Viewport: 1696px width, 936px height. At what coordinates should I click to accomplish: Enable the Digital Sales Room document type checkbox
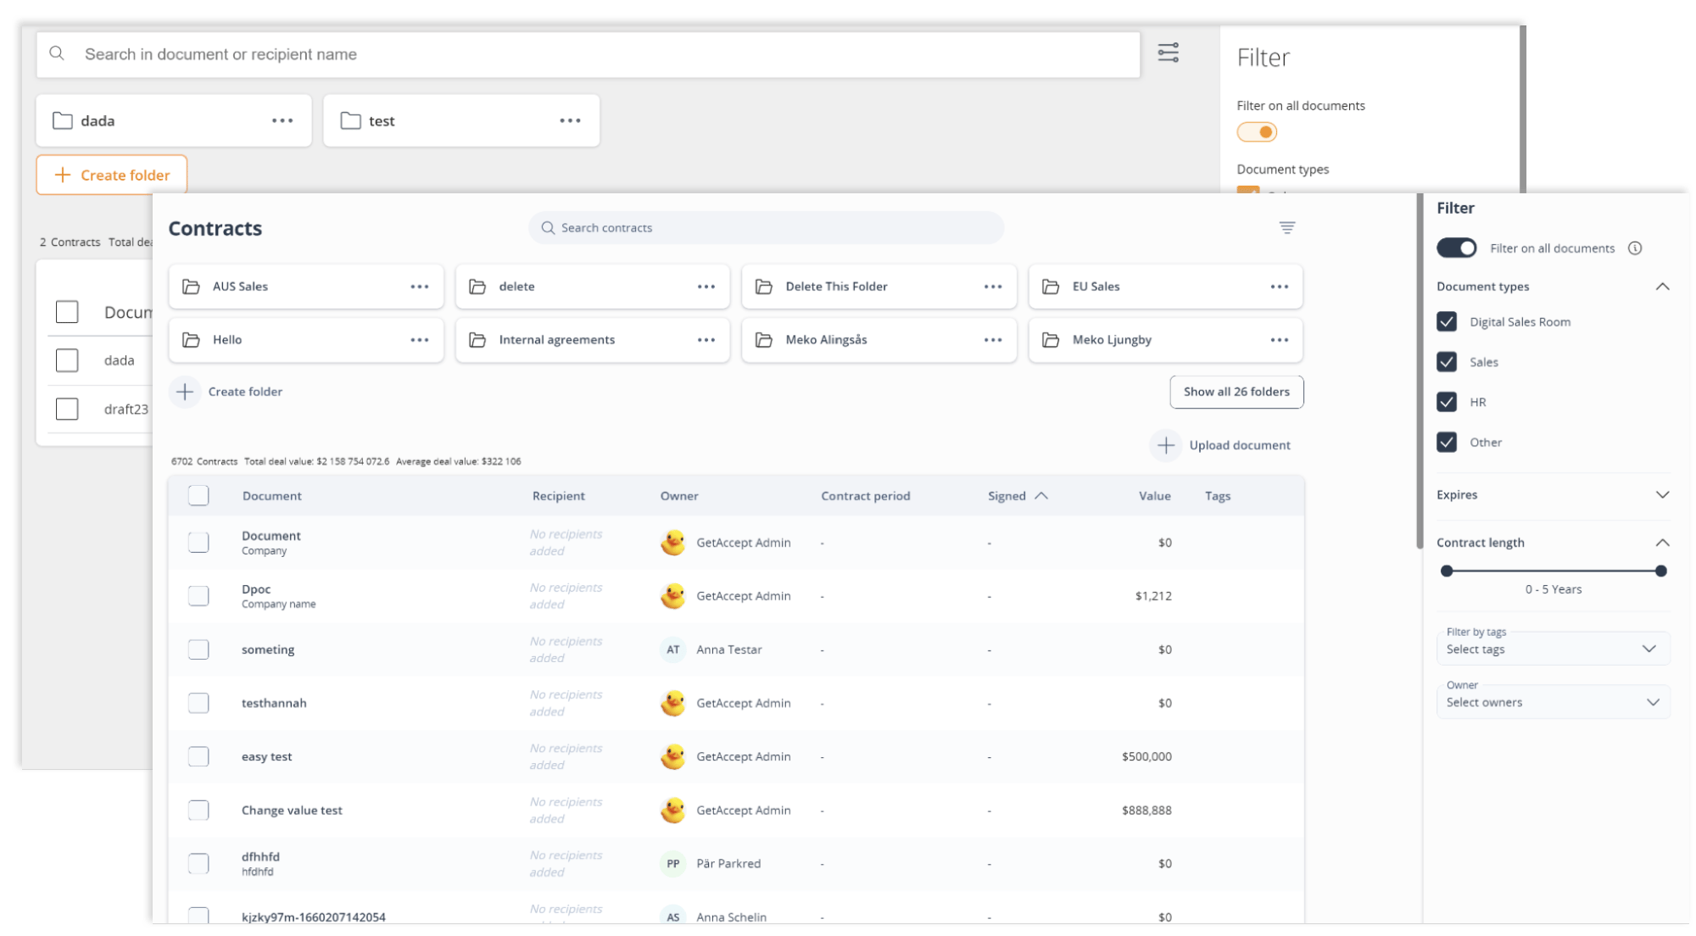tap(1447, 321)
